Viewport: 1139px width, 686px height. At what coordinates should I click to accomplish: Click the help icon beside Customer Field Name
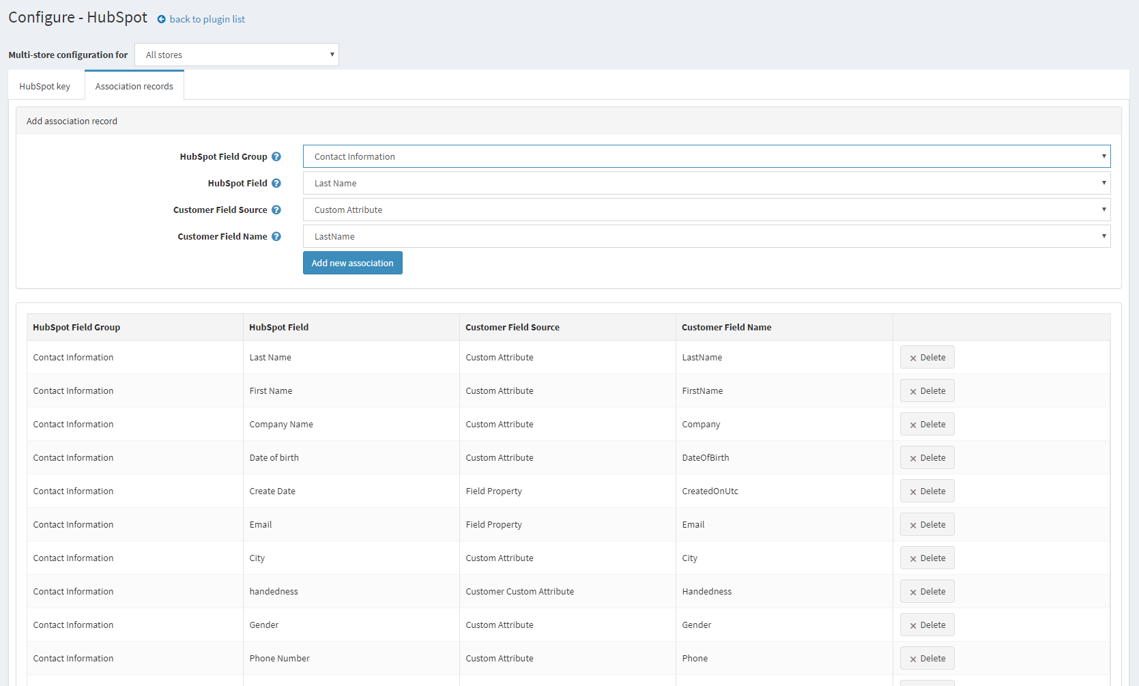click(x=276, y=236)
